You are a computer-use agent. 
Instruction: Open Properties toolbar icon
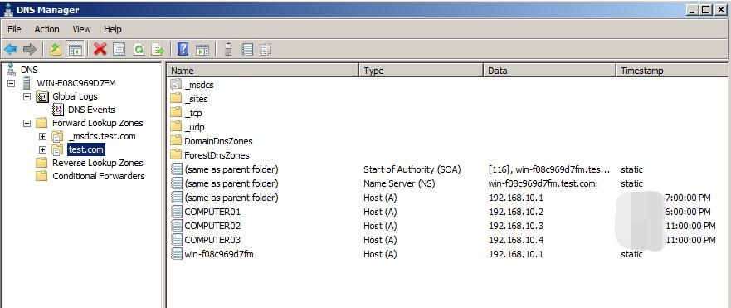[x=119, y=49]
